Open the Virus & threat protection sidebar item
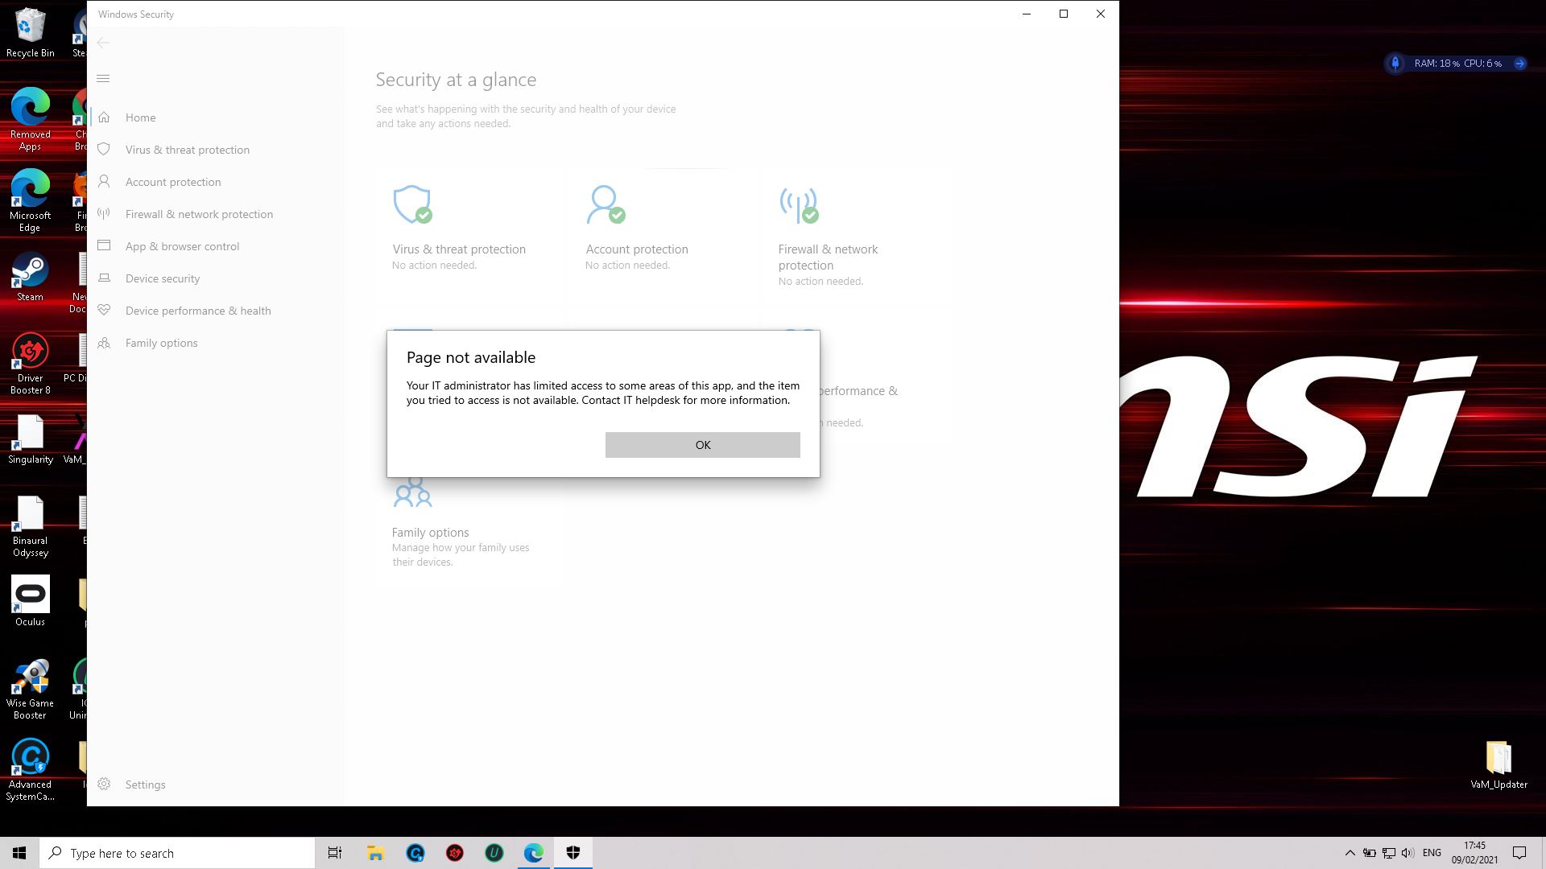Image resolution: width=1546 pixels, height=869 pixels. click(187, 150)
